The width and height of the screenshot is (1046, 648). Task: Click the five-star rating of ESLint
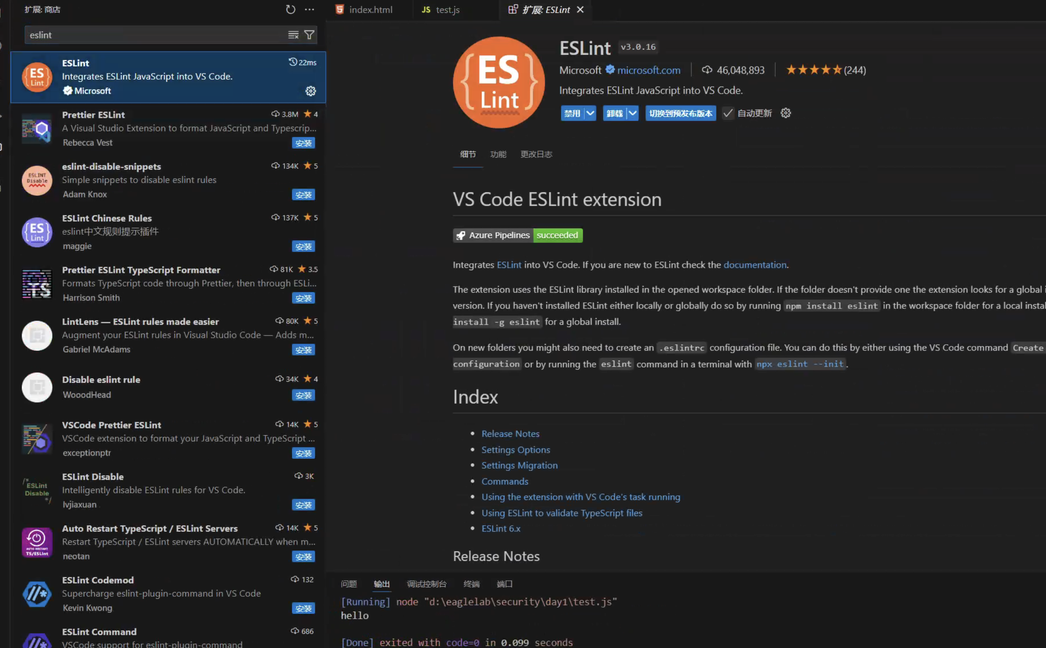coord(813,70)
